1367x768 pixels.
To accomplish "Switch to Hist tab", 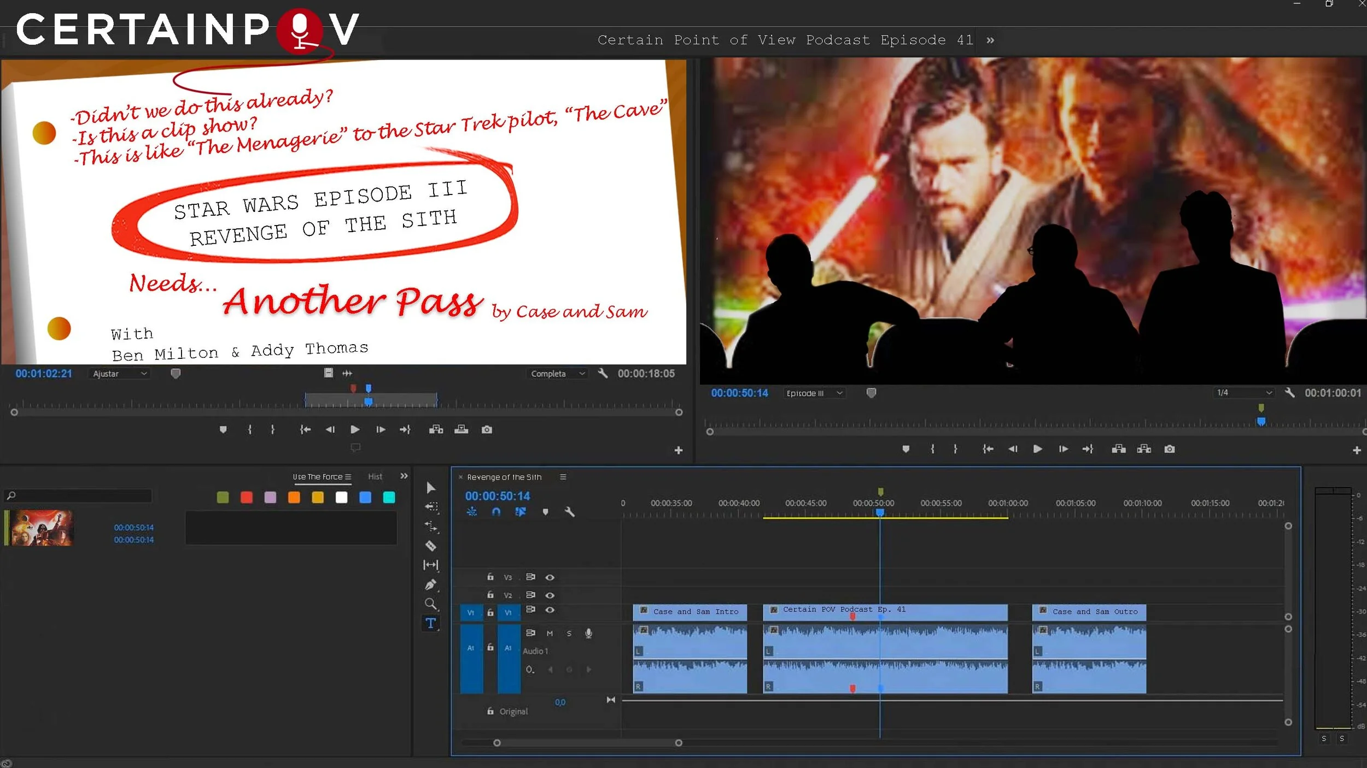I will point(375,477).
